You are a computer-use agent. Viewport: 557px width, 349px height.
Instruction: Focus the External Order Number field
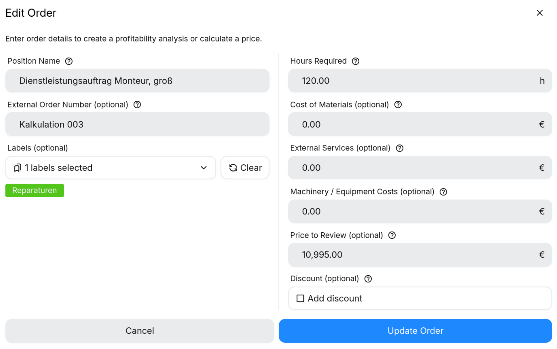tap(137, 124)
